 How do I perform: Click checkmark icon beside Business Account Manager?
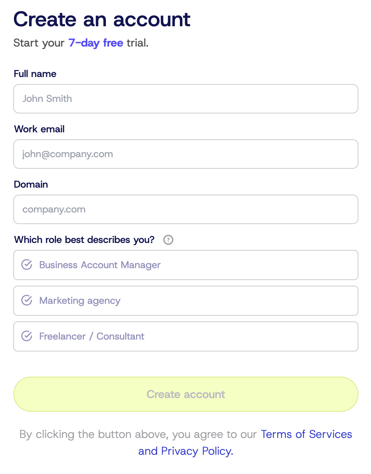click(x=27, y=265)
